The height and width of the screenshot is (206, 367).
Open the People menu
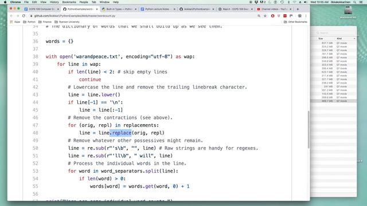pyautogui.click(x=84, y=2)
